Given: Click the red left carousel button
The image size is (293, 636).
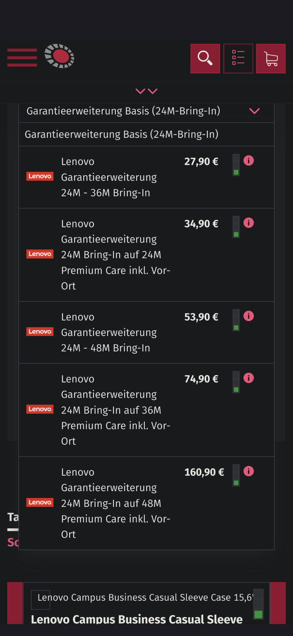Looking at the screenshot, I should coord(15,603).
